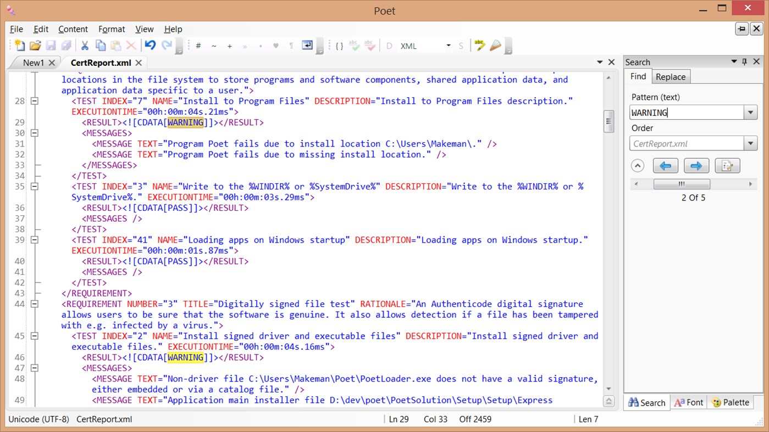Switch to the Palette panel tab
Screen dimensions: 769x432
pos(731,402)
